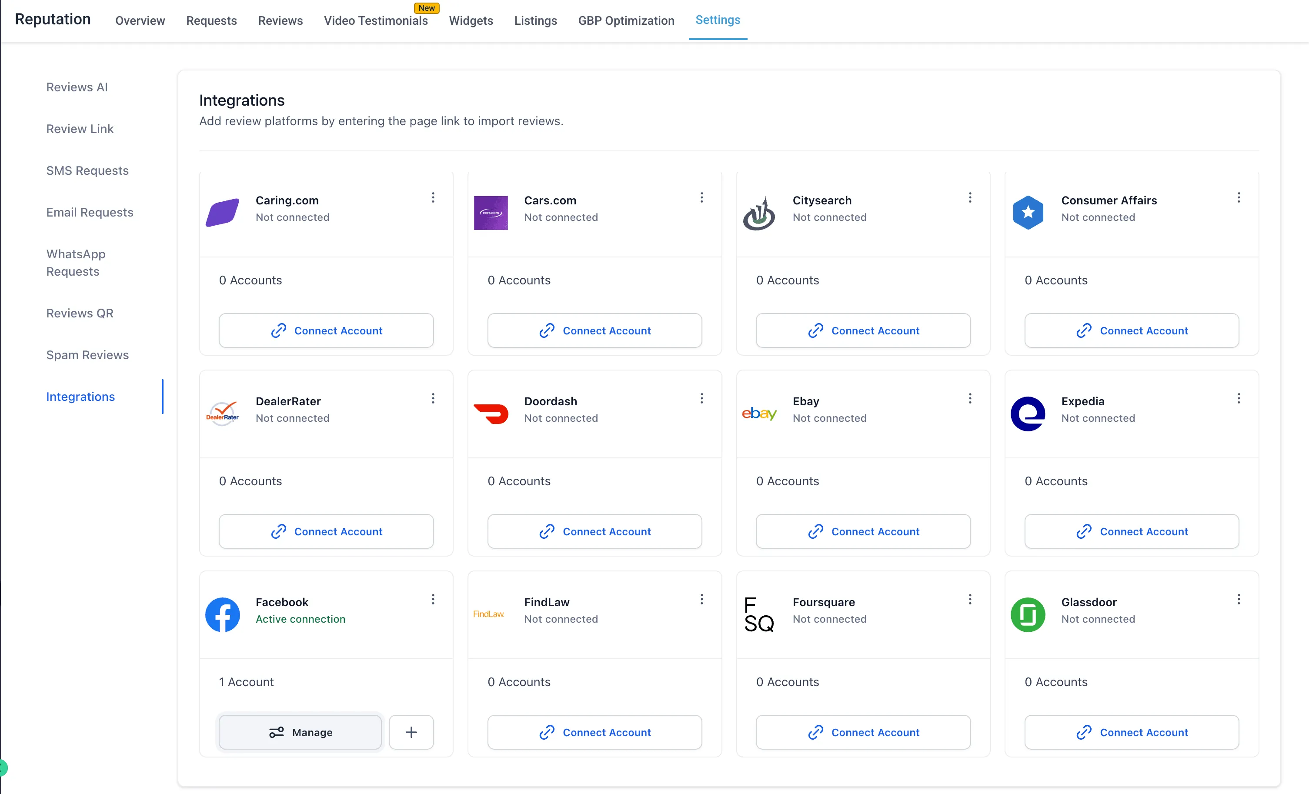Open SMS Requests in sidebar

[x=87, y=170]
